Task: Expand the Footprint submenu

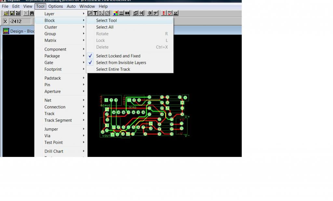Action: click(x=61, y=69)
